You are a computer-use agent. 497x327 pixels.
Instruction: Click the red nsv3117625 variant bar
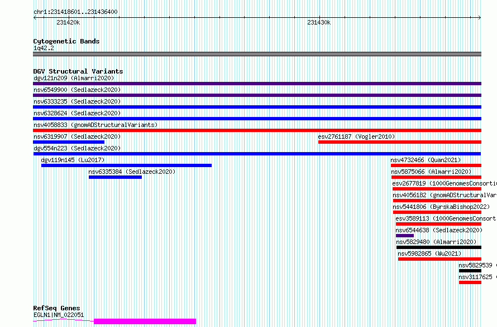point(470,282)
